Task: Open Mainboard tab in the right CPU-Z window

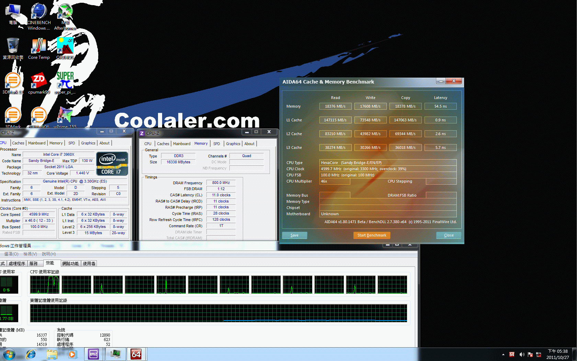Action: [x=182, y=144]
